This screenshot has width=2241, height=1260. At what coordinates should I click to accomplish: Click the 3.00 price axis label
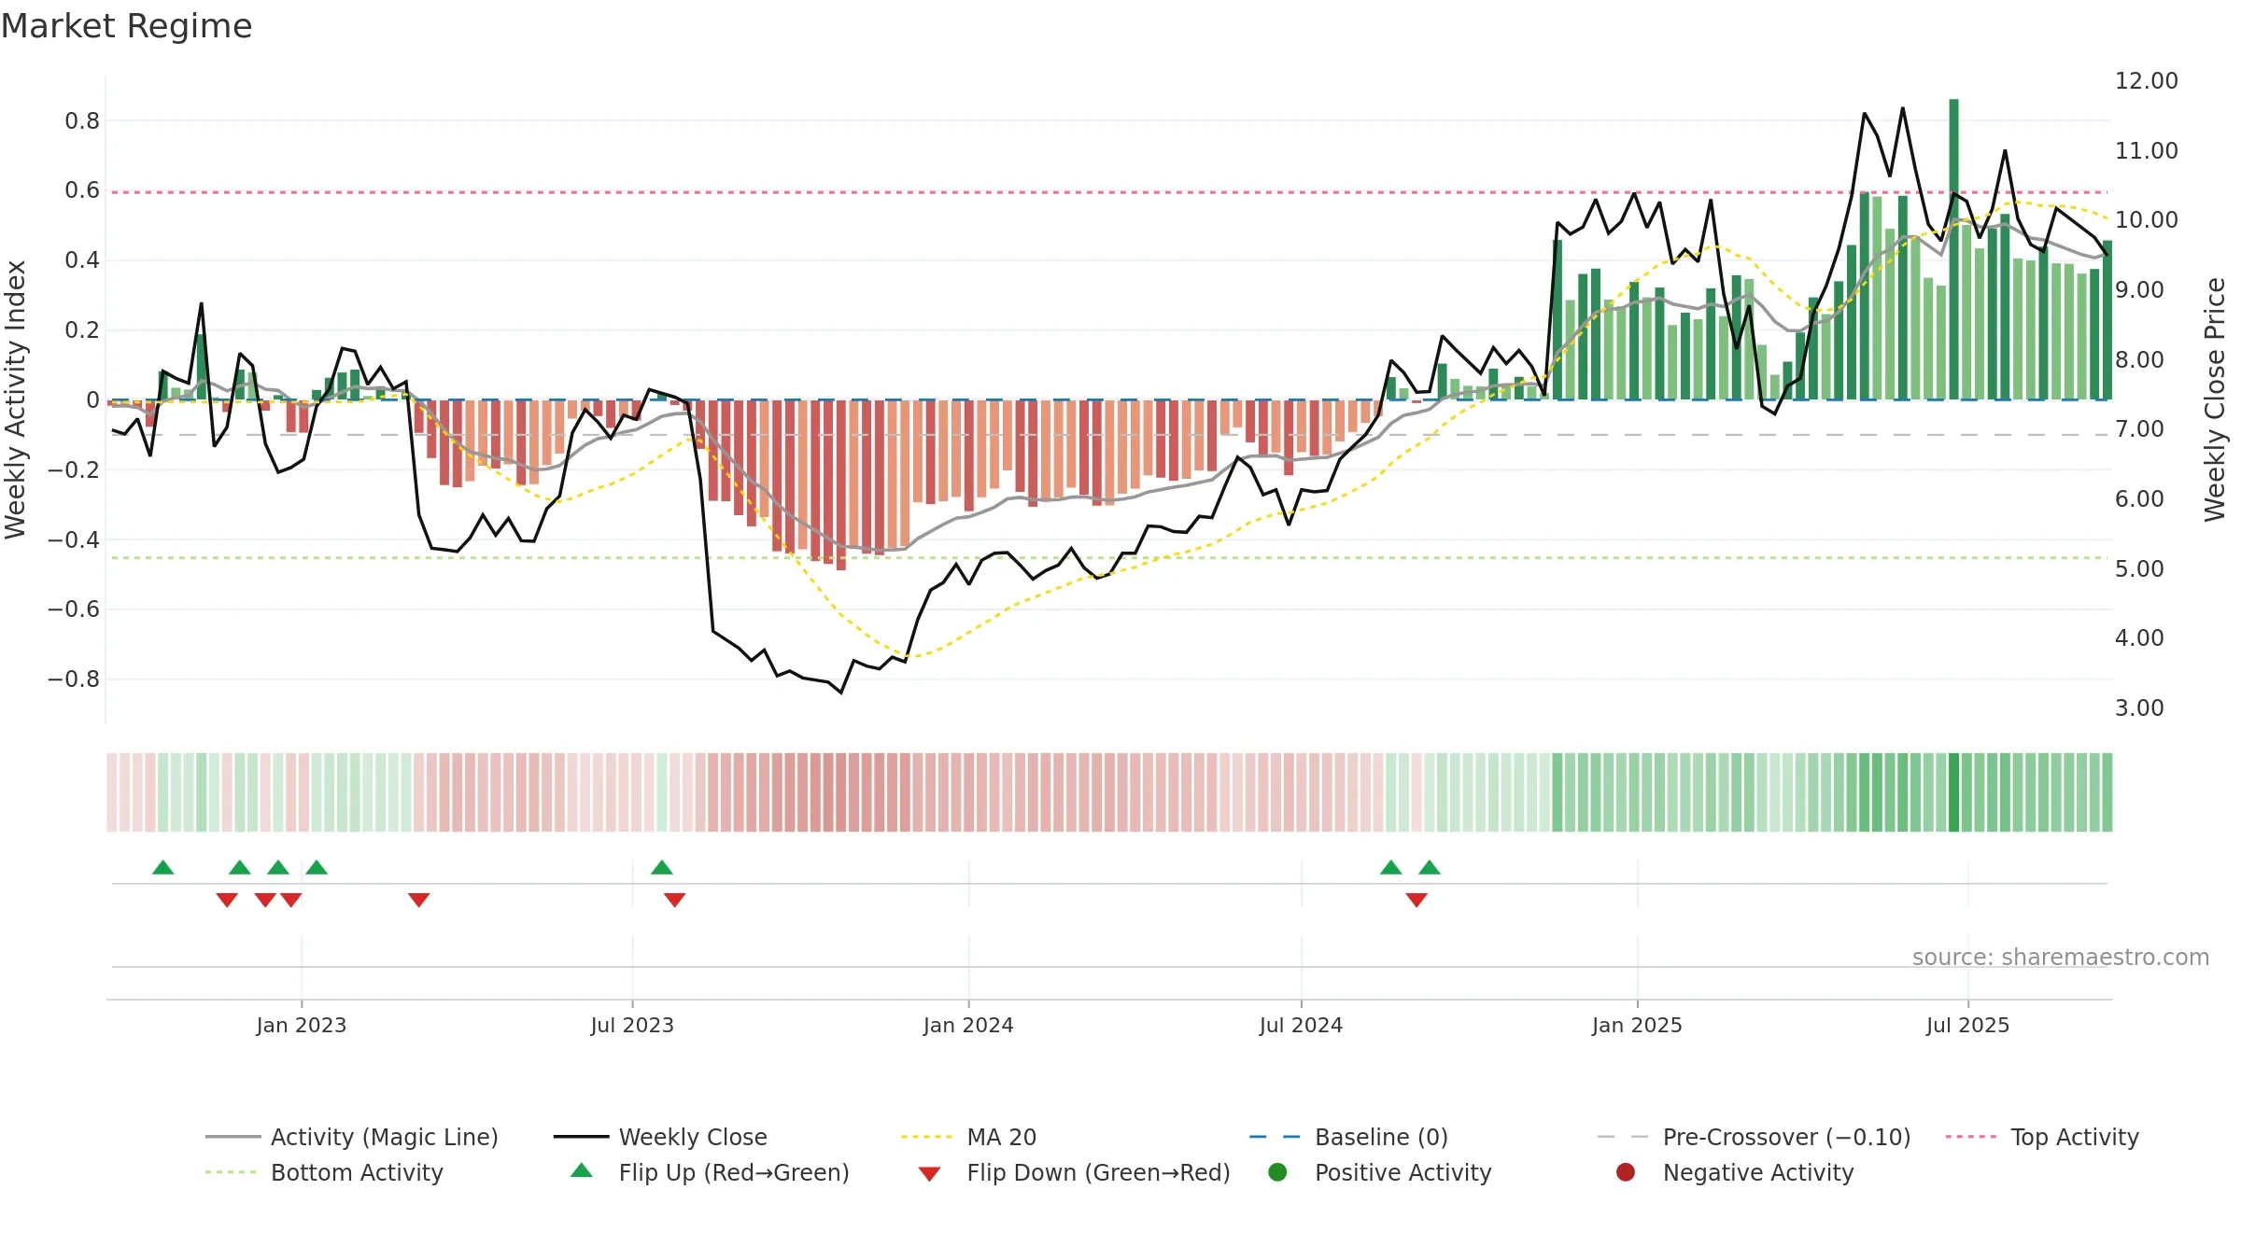coord(2139,707)
